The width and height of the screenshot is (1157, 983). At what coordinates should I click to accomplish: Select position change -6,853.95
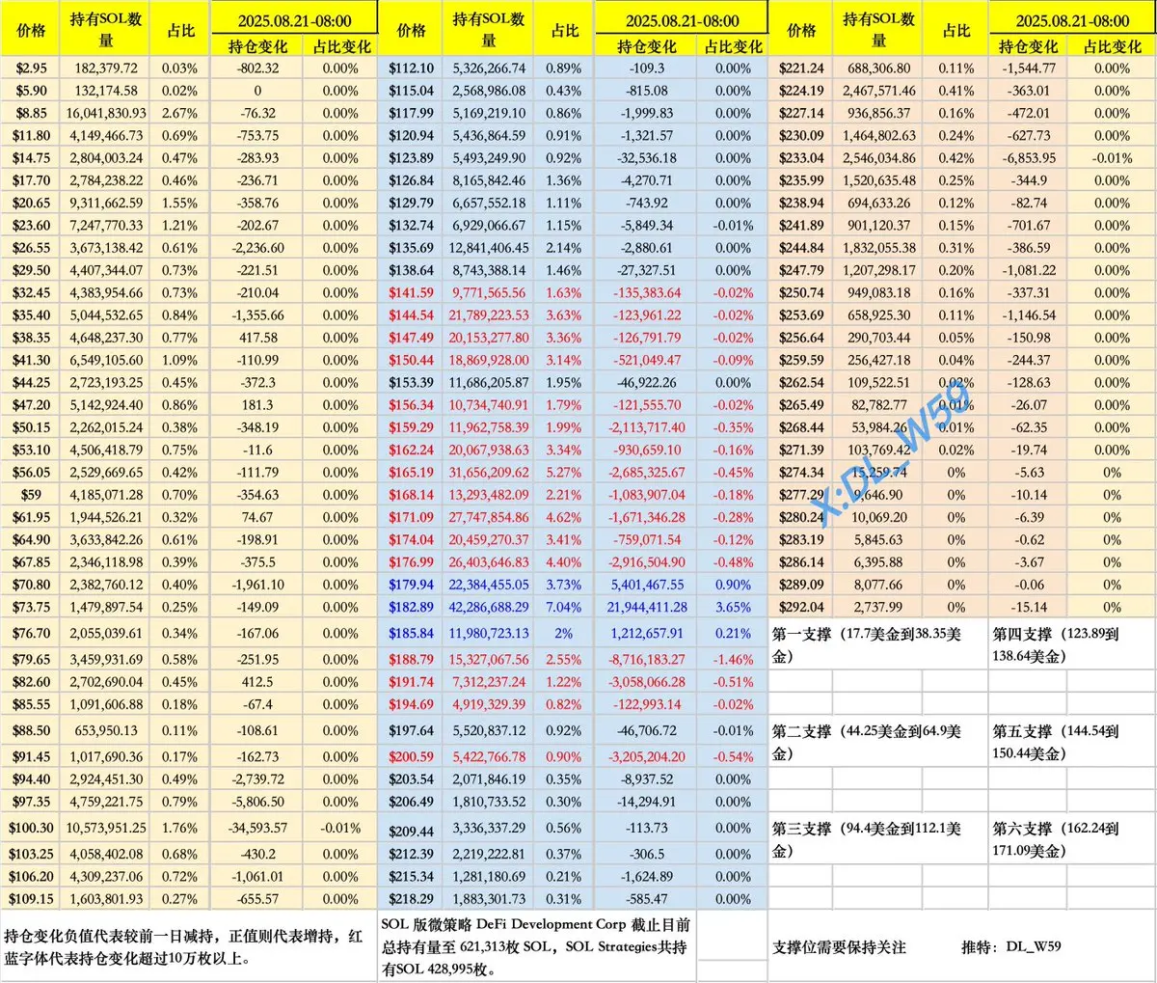tap(1029, 158)
